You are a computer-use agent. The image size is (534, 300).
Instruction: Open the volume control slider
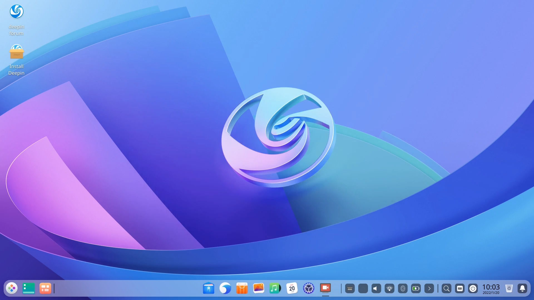tap(376, 289)
